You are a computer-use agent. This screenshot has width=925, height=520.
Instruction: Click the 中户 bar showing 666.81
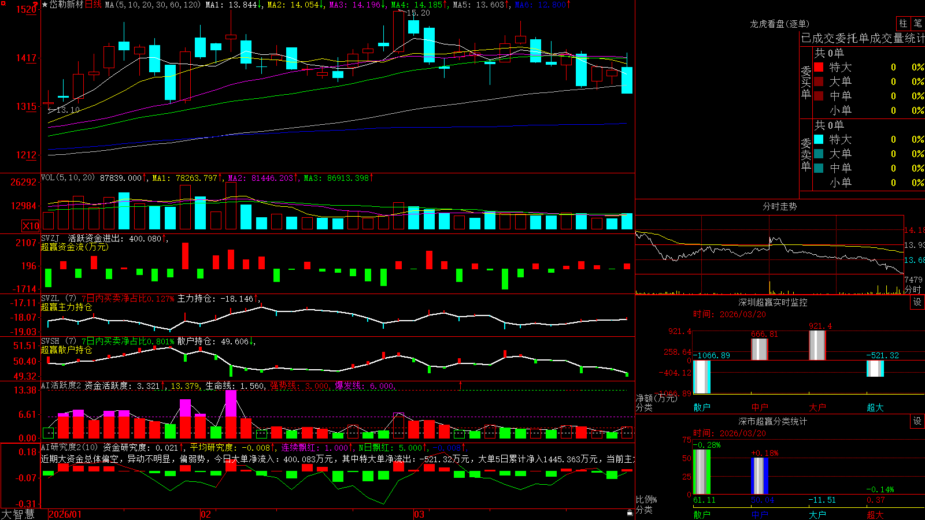pos(760,350)
